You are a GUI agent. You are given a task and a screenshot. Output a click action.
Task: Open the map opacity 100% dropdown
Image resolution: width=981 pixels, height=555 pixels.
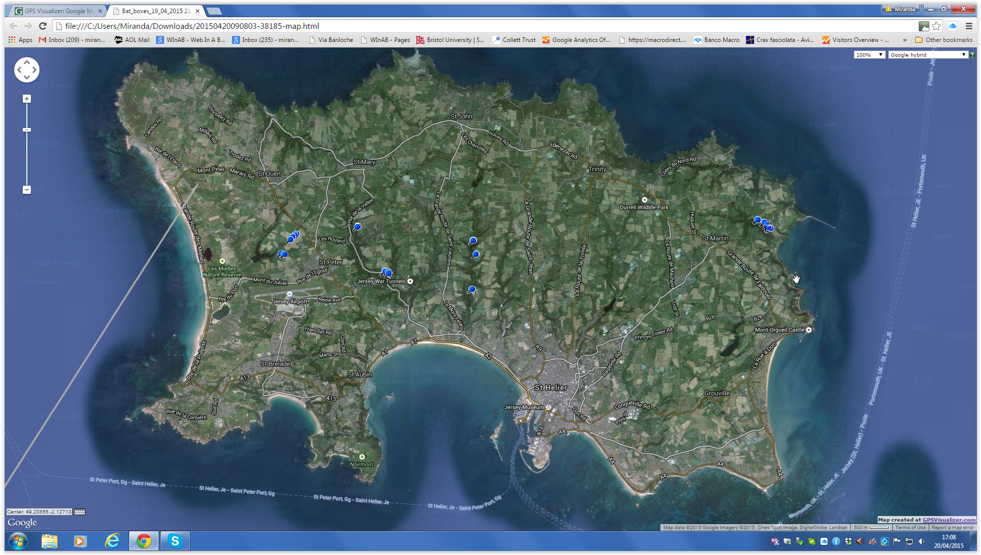869,55
